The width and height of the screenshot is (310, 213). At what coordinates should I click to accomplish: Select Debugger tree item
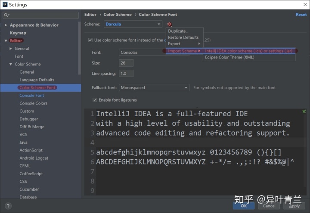tap(29, 119)
